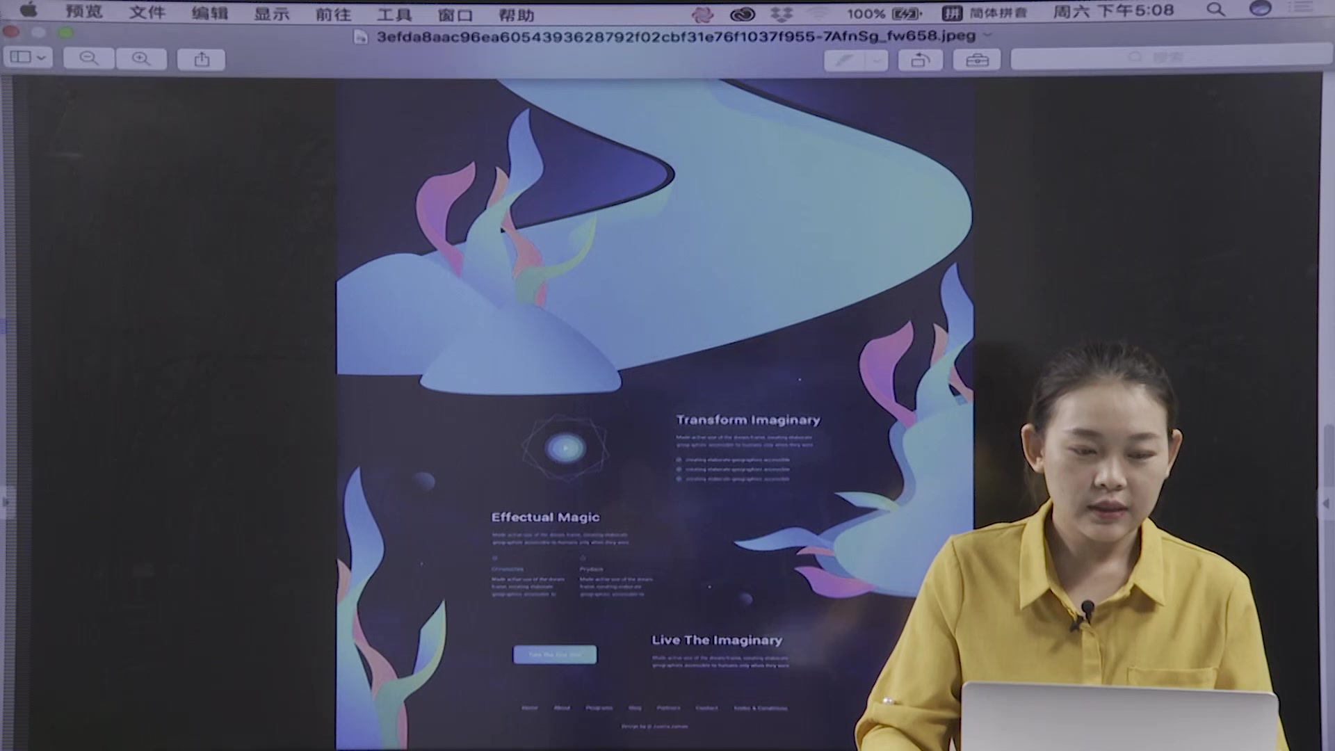Open Dropbox status menu icon

[782, 13]
